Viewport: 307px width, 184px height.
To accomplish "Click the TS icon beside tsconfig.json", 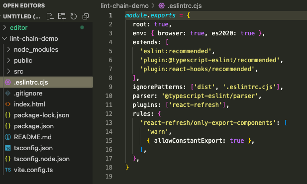I will [x=8, y=148].
